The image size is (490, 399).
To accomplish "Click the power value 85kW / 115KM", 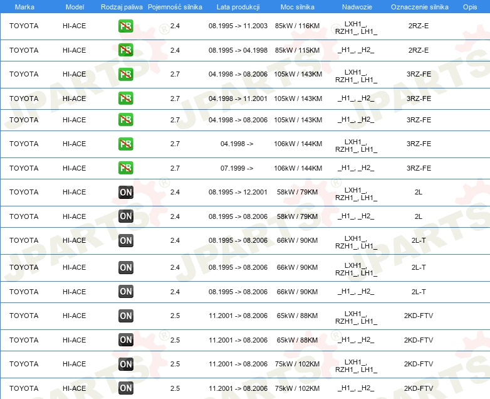I will coord(298,50).
